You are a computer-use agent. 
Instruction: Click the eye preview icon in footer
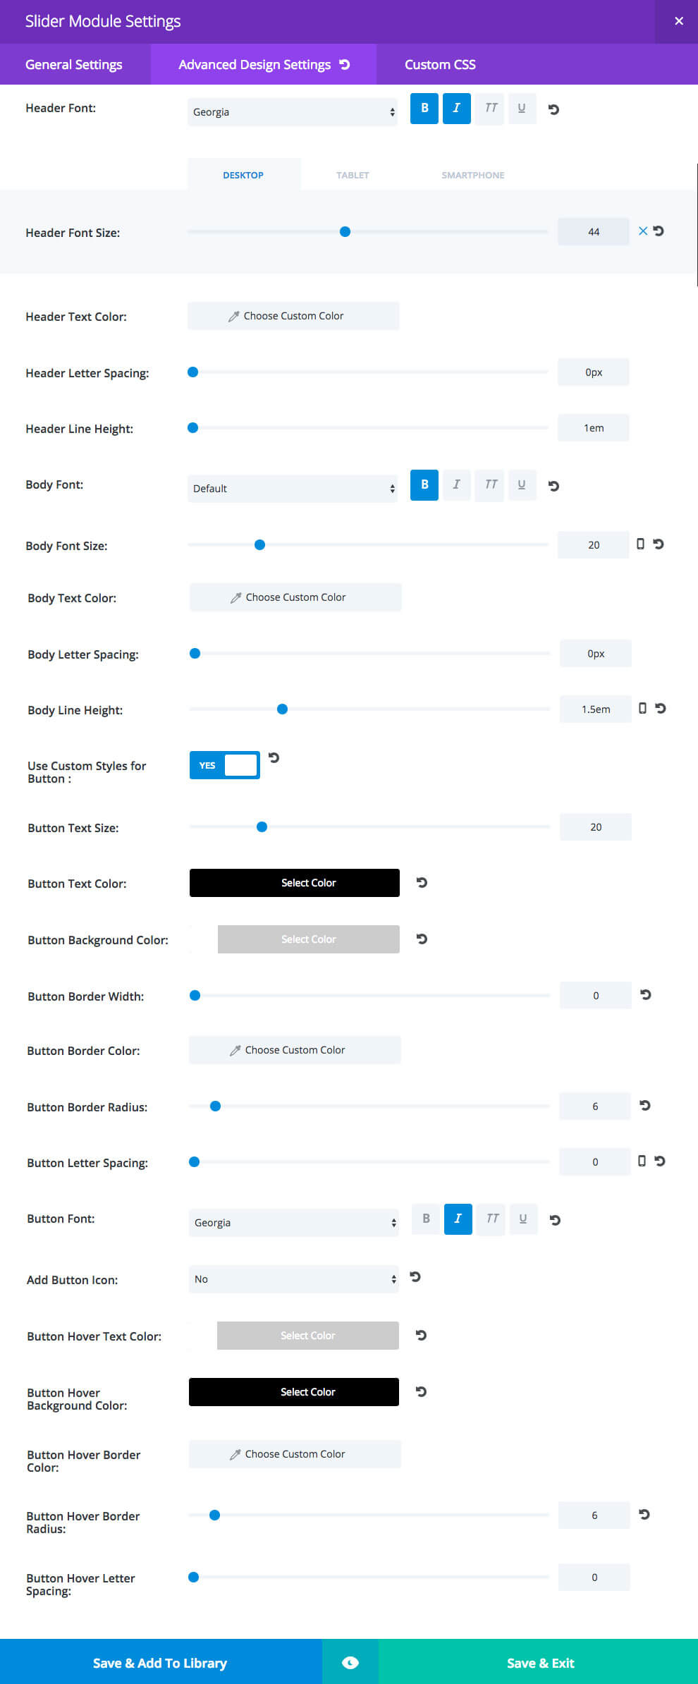[350, 1662]
